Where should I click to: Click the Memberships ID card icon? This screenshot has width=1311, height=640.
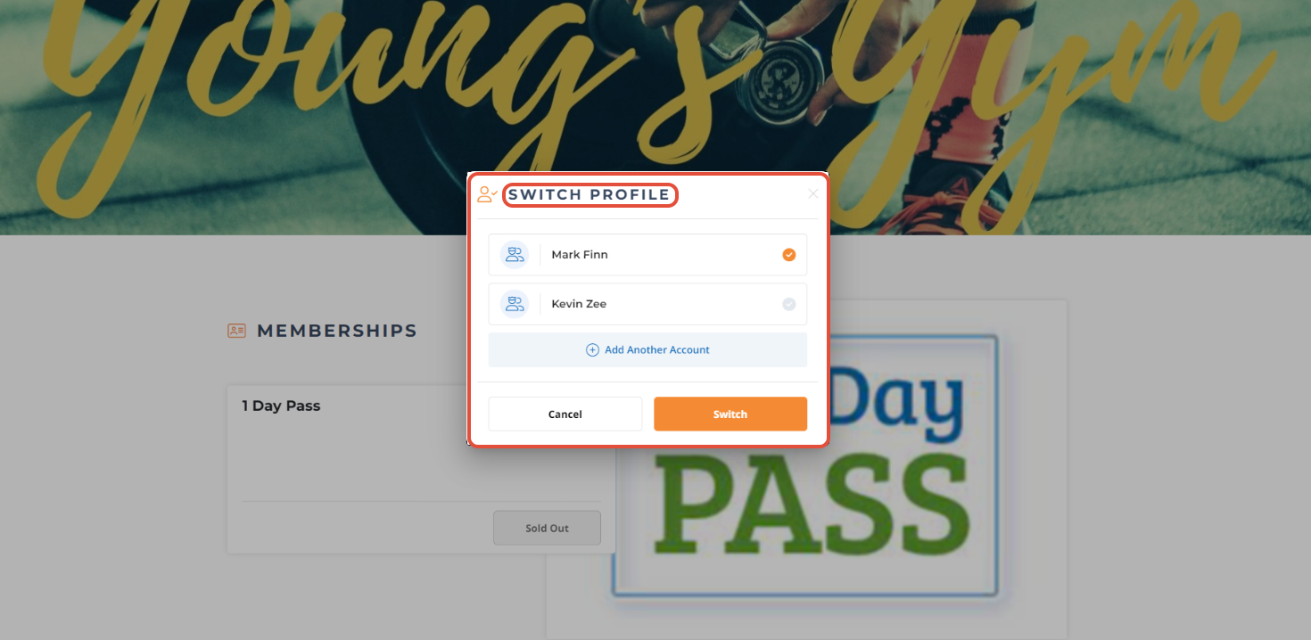[x=236, y=331]
